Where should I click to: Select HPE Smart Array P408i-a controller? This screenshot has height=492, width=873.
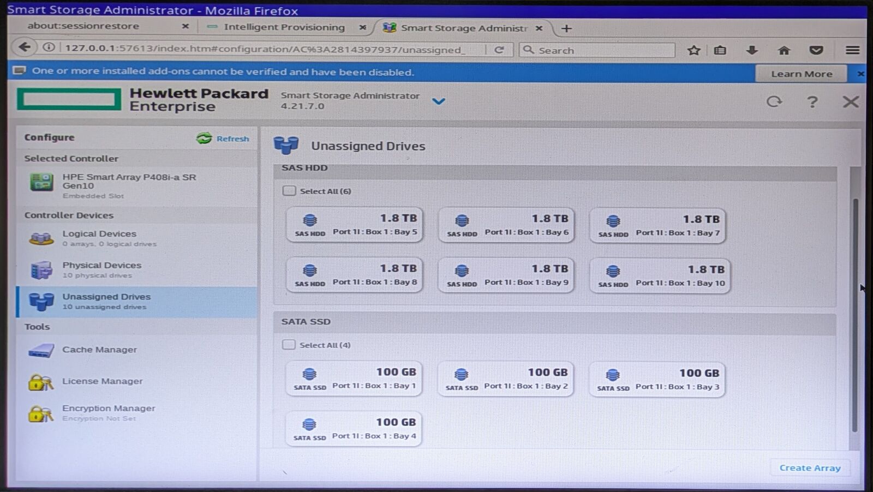tap(136, 185)
